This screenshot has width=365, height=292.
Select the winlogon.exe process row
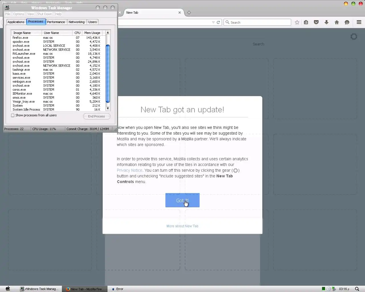(x=56, y=82)
